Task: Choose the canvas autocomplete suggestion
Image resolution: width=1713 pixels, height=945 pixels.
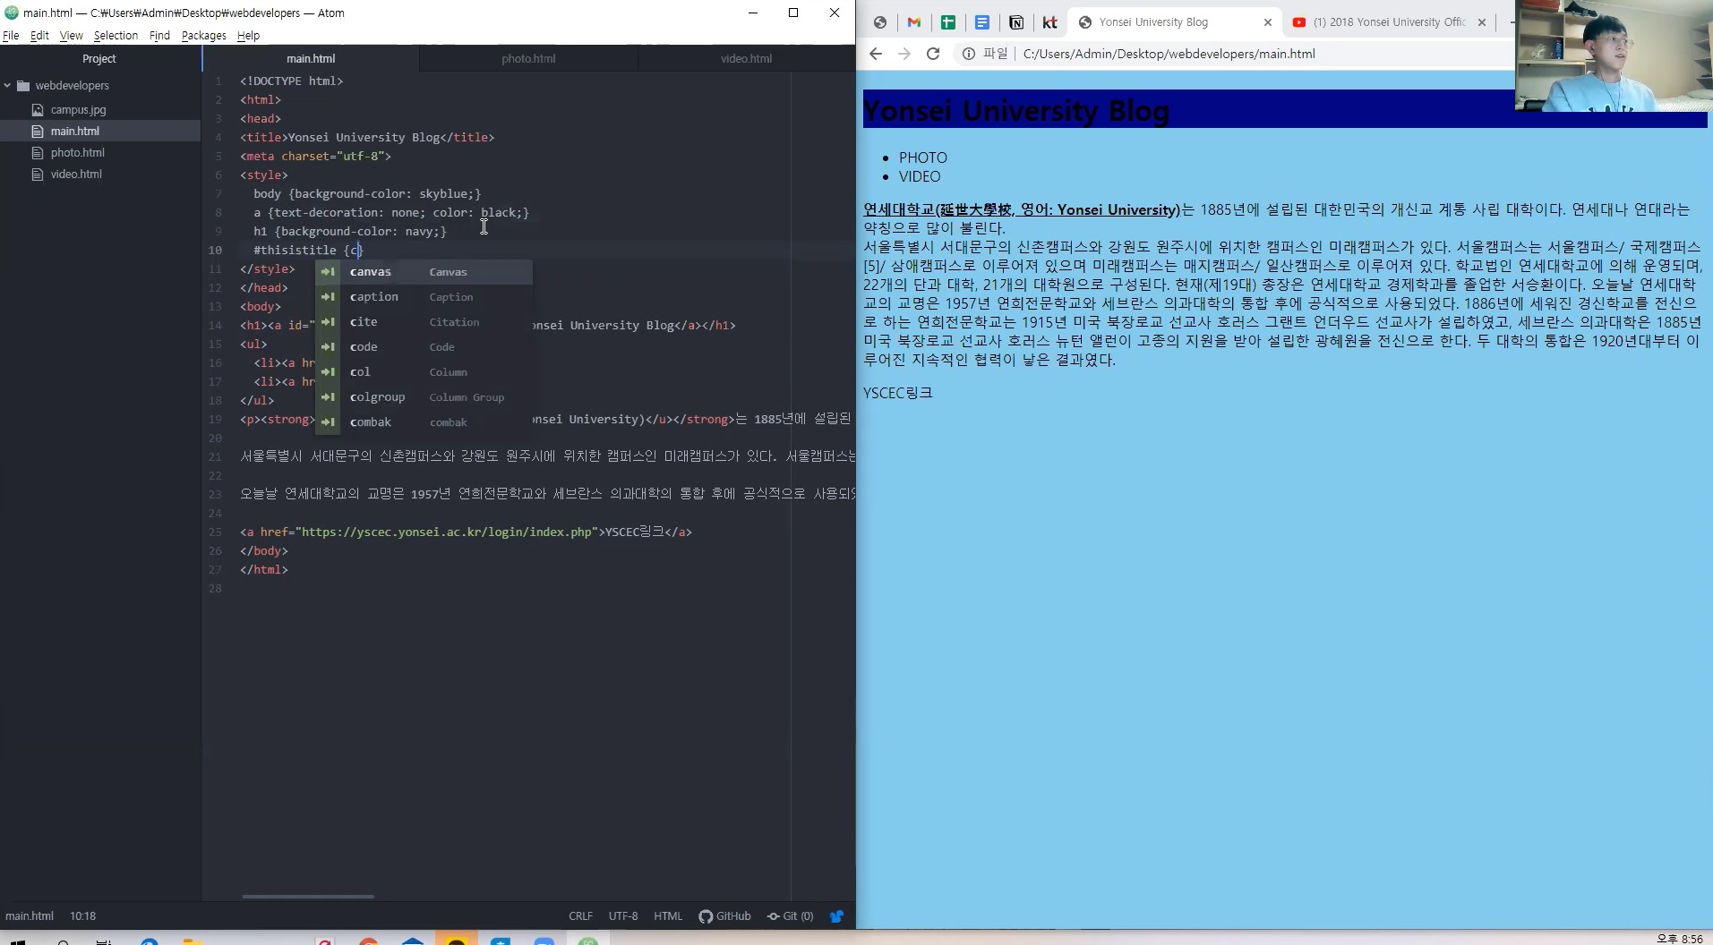Action: pyautogui.click(x=424, y=272)
